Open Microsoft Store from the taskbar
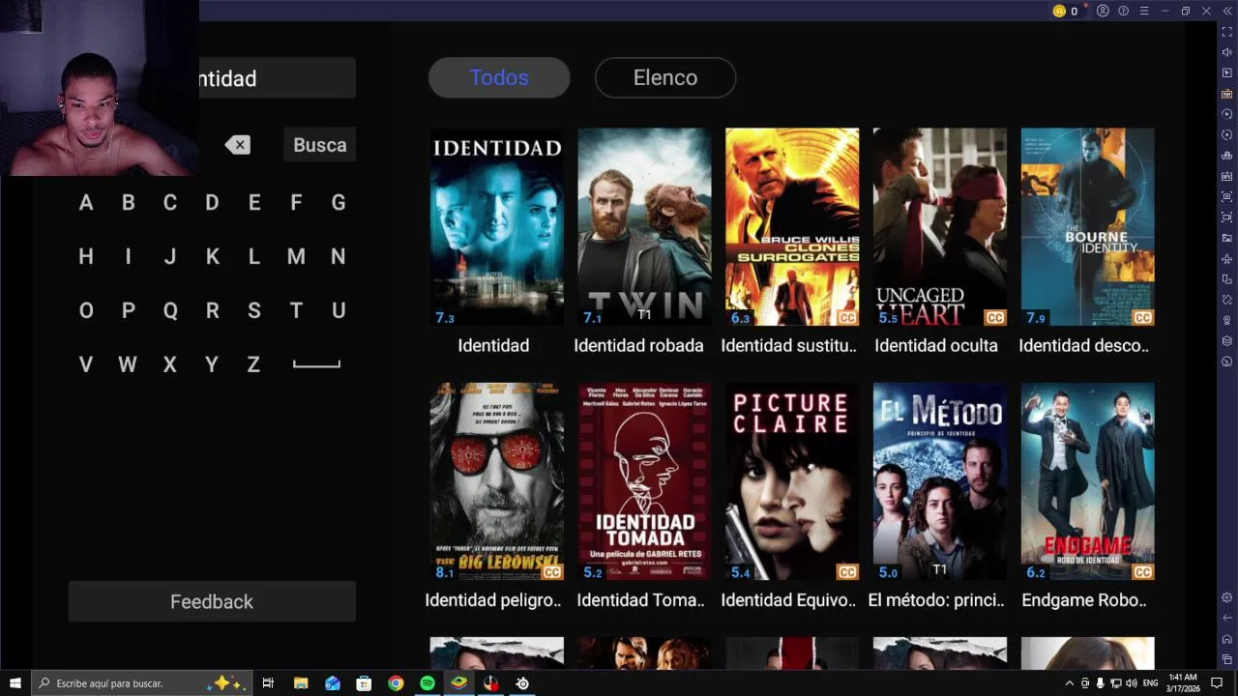1238x696 pixels. [364, 683]
